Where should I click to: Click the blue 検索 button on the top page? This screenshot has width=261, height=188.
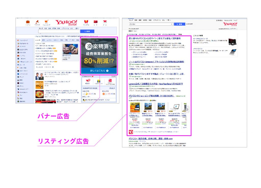tap(87, 31)
